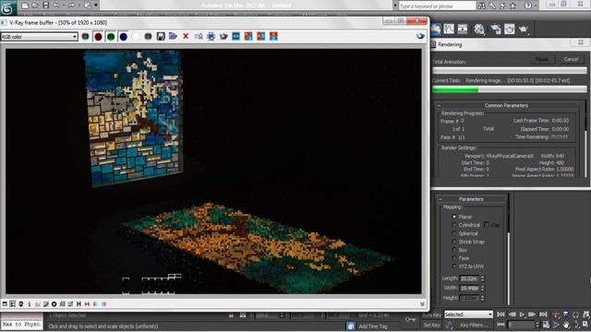The height and width of the screenshot is (332, 591).
Task: Enable the Cap checkbox next to Cylindrical
Action: click(487, 225)
